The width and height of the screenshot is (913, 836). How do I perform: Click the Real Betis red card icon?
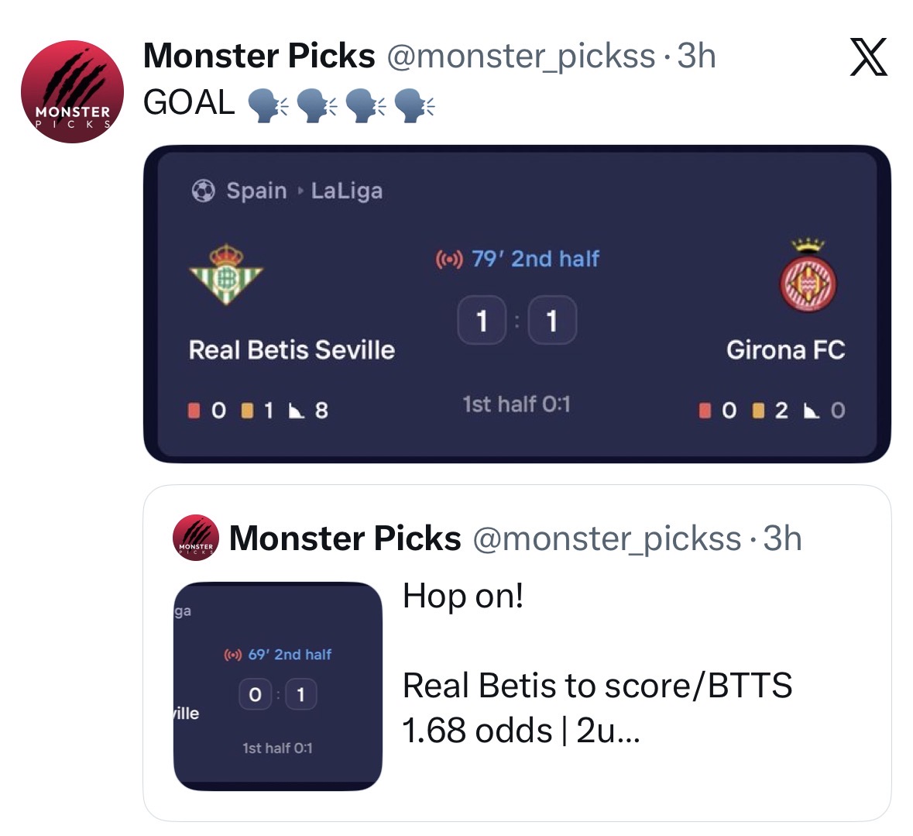click(194, 411)
